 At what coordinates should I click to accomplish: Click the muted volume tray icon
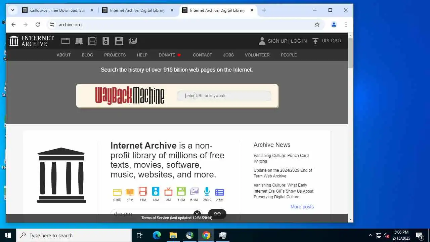(x=386, y=235)
